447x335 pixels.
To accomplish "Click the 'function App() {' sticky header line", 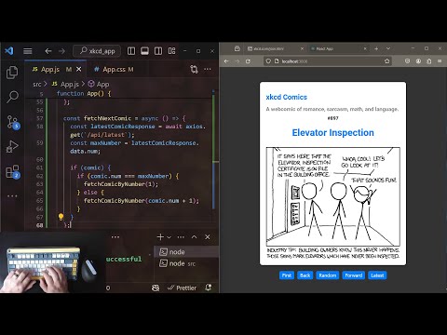I will pos(84,93).
